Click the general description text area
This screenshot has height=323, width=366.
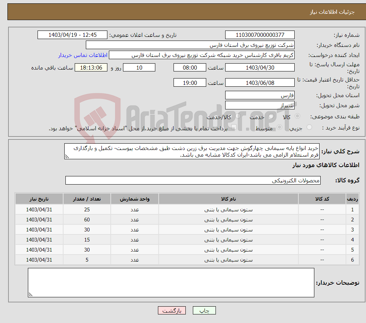[x=192, y=151]
